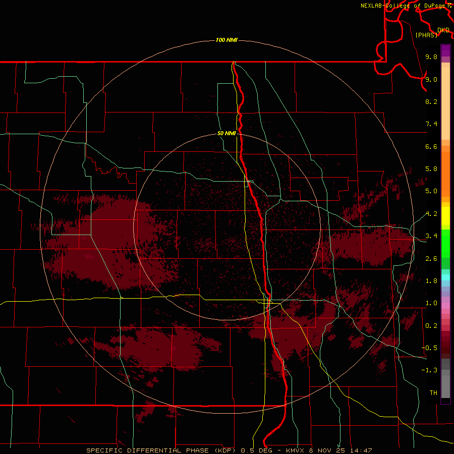The width and height of the screenshot is (454, 454).
Task: Click the purple top segment of color bar
Action: [445, 50]
